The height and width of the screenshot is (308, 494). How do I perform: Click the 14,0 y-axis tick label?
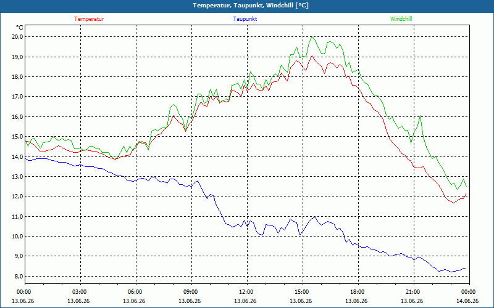click(18, 156)
